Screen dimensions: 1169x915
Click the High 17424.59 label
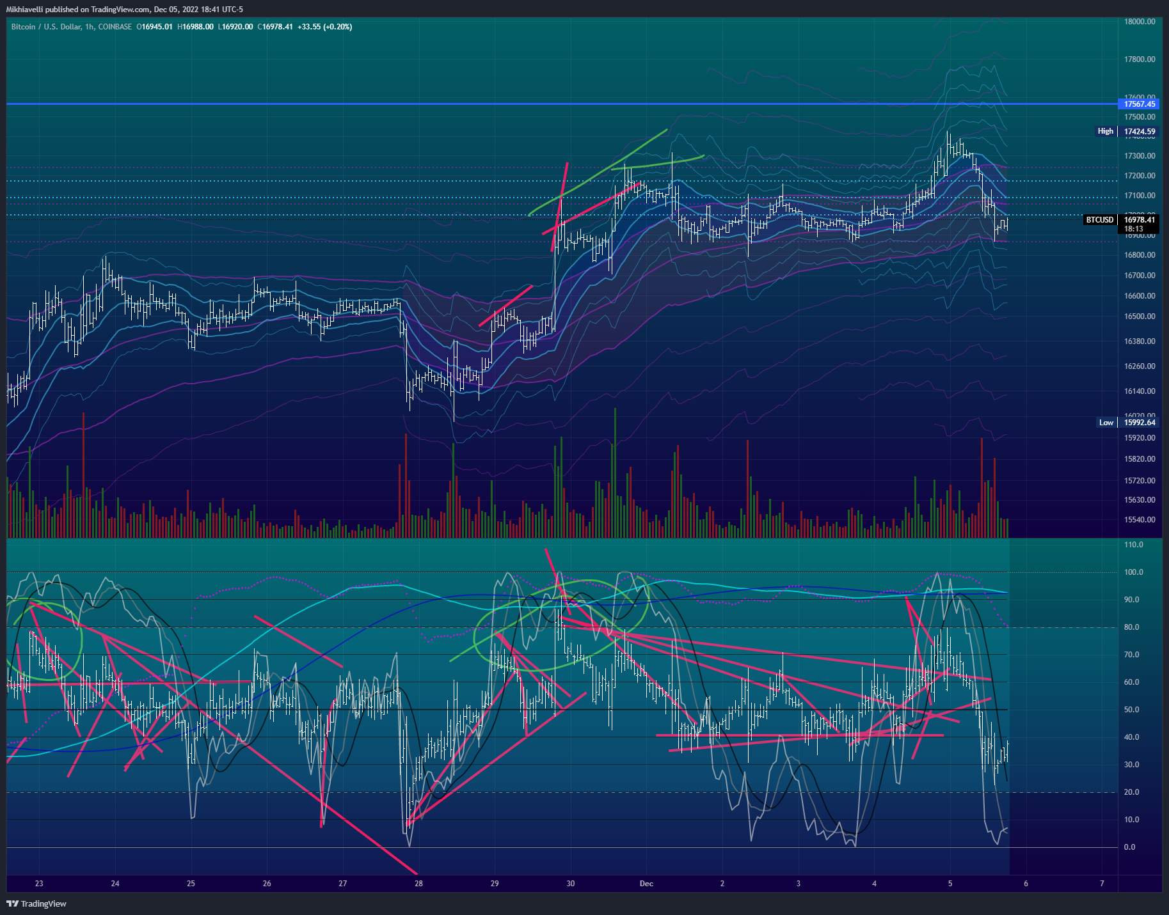[1126, 131]
